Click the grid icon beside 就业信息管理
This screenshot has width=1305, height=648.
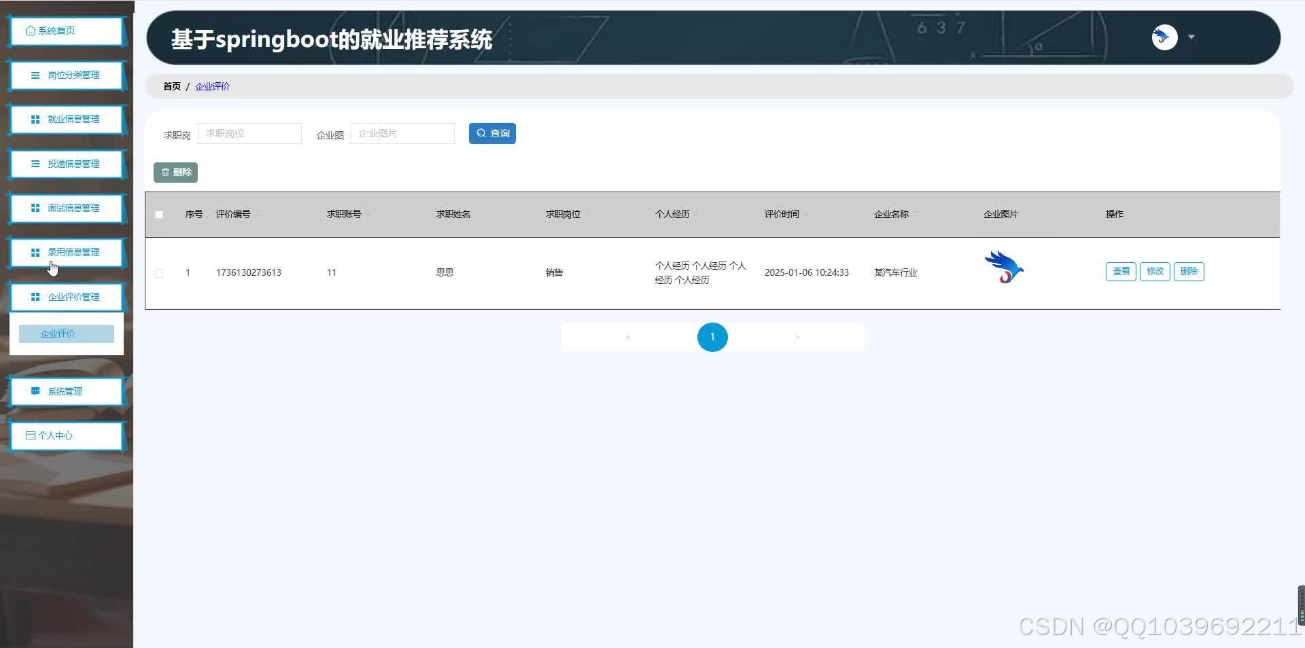point(35,119)
